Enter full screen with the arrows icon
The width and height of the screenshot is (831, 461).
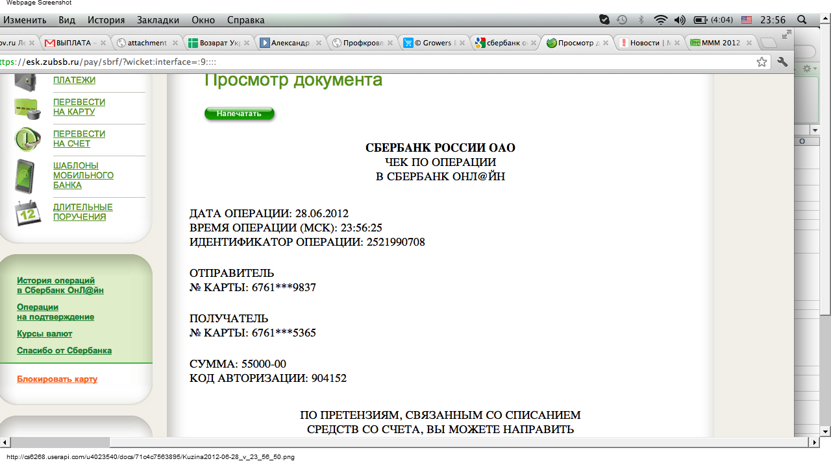pos(787,34)
